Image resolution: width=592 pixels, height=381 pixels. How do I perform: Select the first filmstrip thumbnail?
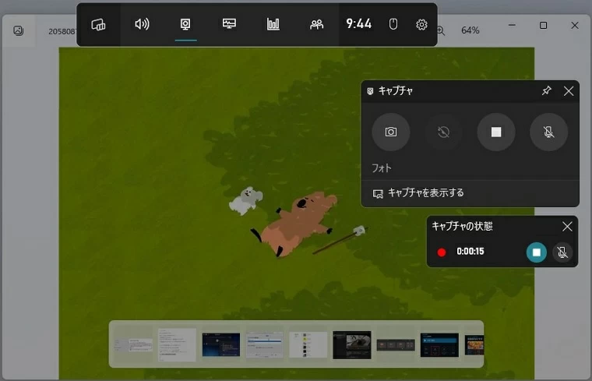click(133, 344)
